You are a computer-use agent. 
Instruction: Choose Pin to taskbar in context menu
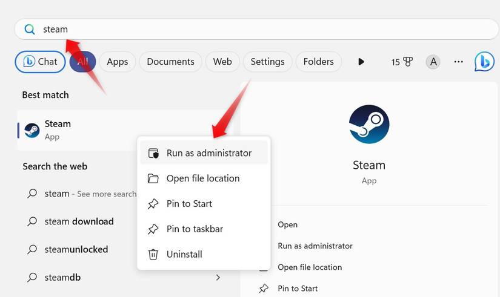click(204, 229)
